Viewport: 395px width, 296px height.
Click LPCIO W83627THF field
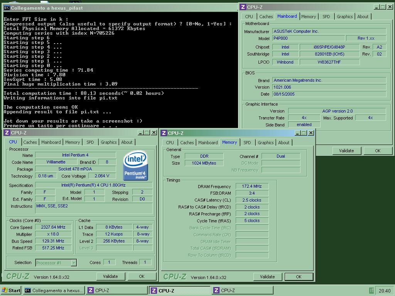click(x=329, y=62)
